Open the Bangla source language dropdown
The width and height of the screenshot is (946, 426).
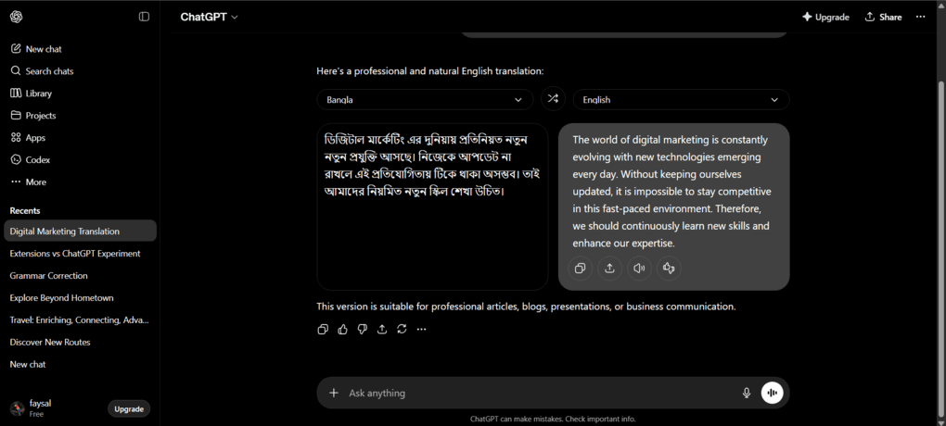[425, 99]
